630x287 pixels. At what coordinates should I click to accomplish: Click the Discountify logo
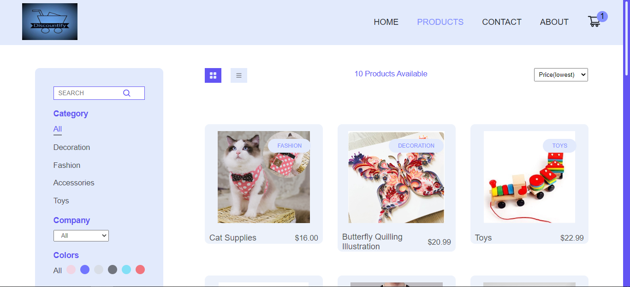[x=50, y=22]
